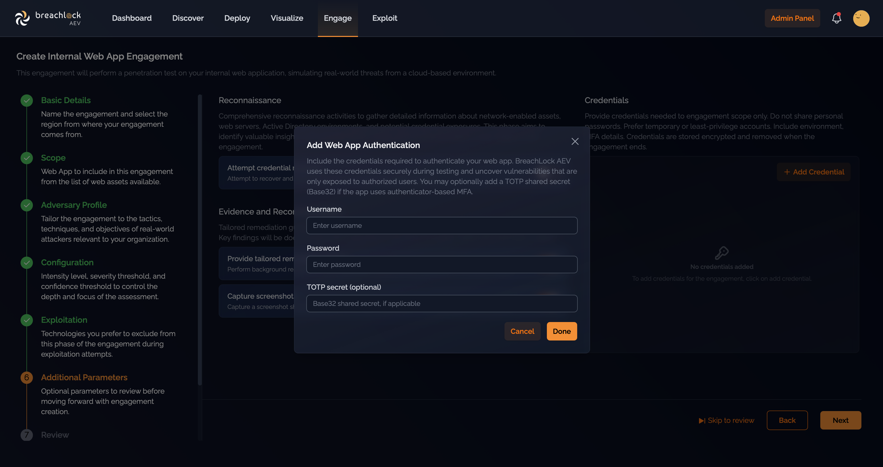Confirm credentials with Done
This screenshot has height=467, width=883.
point(562,332)
